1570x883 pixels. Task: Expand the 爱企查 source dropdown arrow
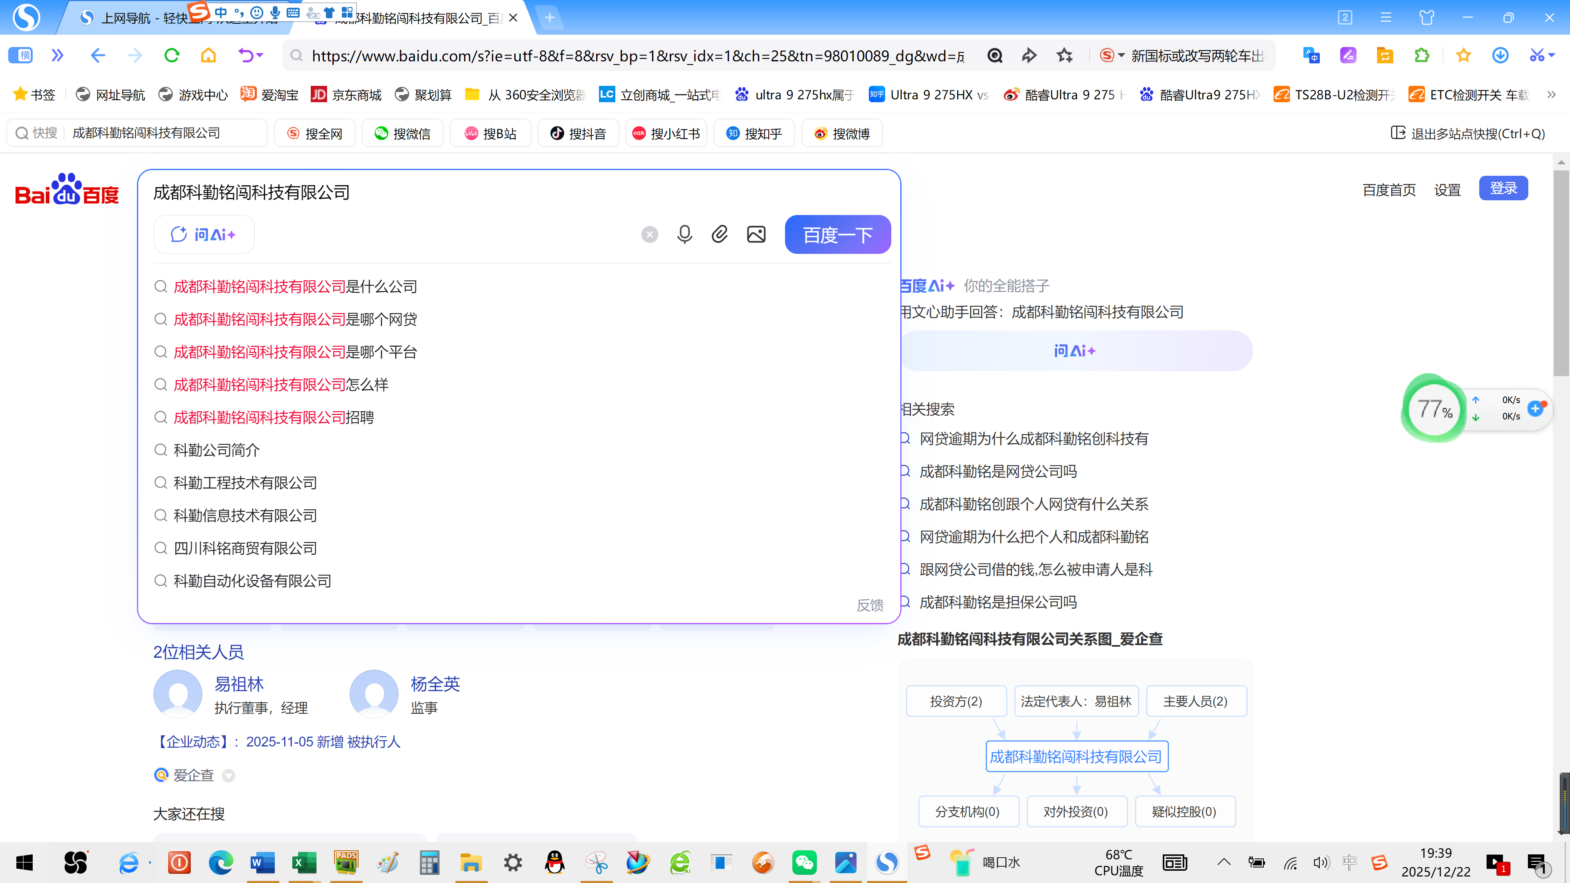coord(229,775)
